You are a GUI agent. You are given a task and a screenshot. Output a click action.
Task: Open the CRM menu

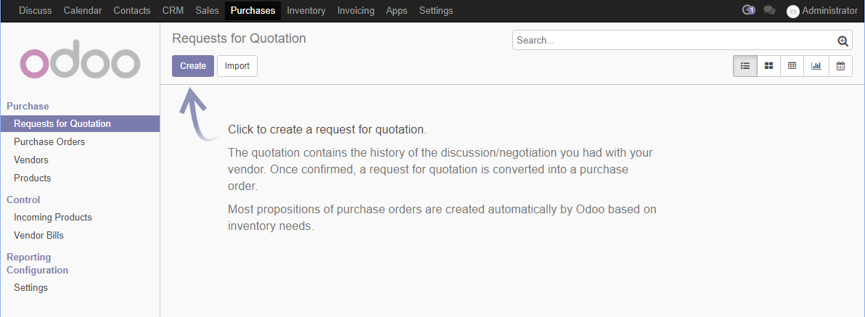(x=173, y=10)
